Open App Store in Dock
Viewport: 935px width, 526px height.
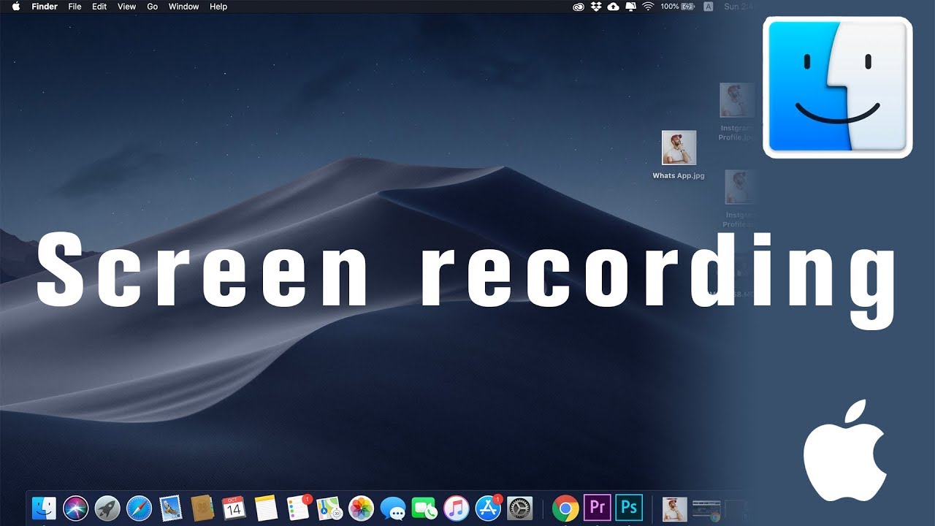click(488, 507)
